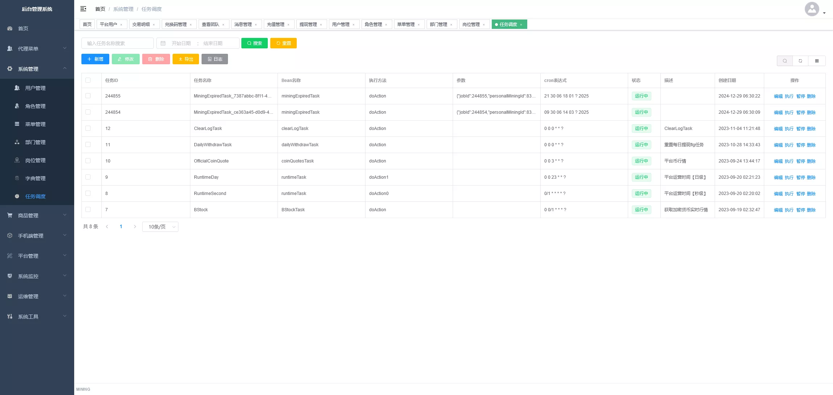This screenshot has height=395, width=833.
Task: Expand the 系统工具 sidebar menu
Action: 37,316
